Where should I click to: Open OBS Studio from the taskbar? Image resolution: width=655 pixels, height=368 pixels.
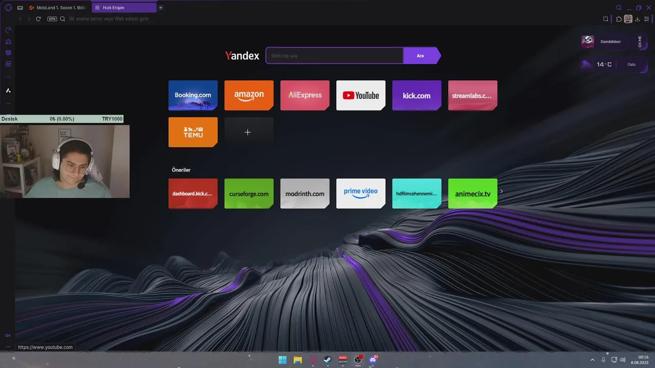358,360
